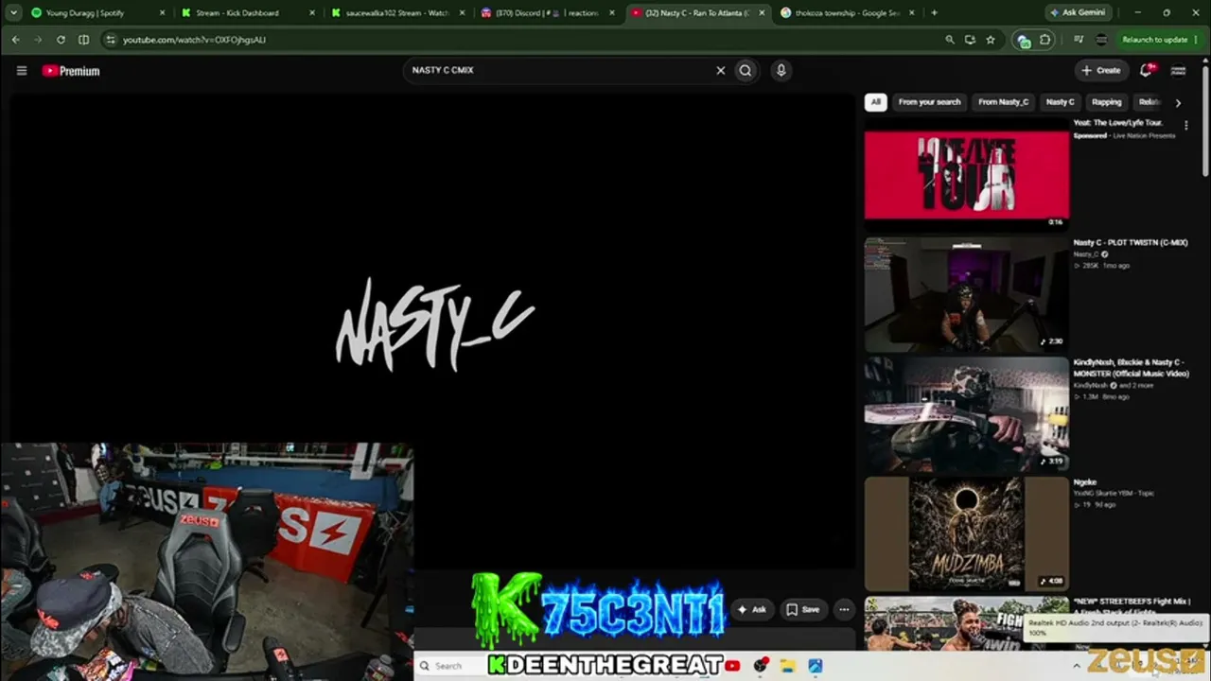Open the blue app pinned on the taskbar

tap(815, 666)
